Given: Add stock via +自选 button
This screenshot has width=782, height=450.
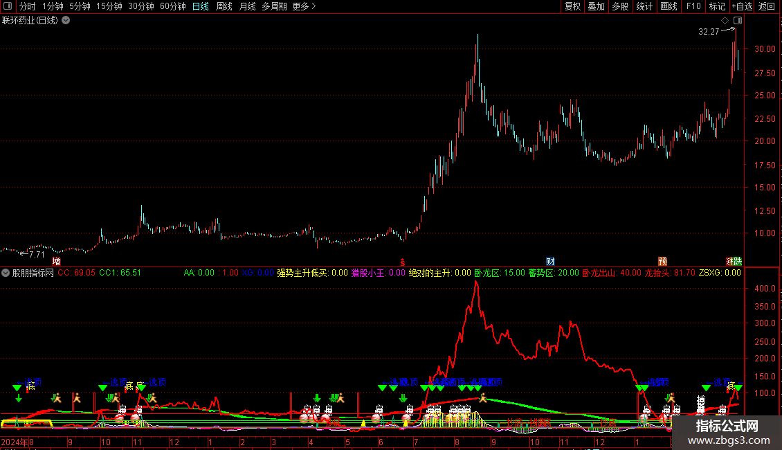Looking at the screenshot, I should tap(742, 6).
